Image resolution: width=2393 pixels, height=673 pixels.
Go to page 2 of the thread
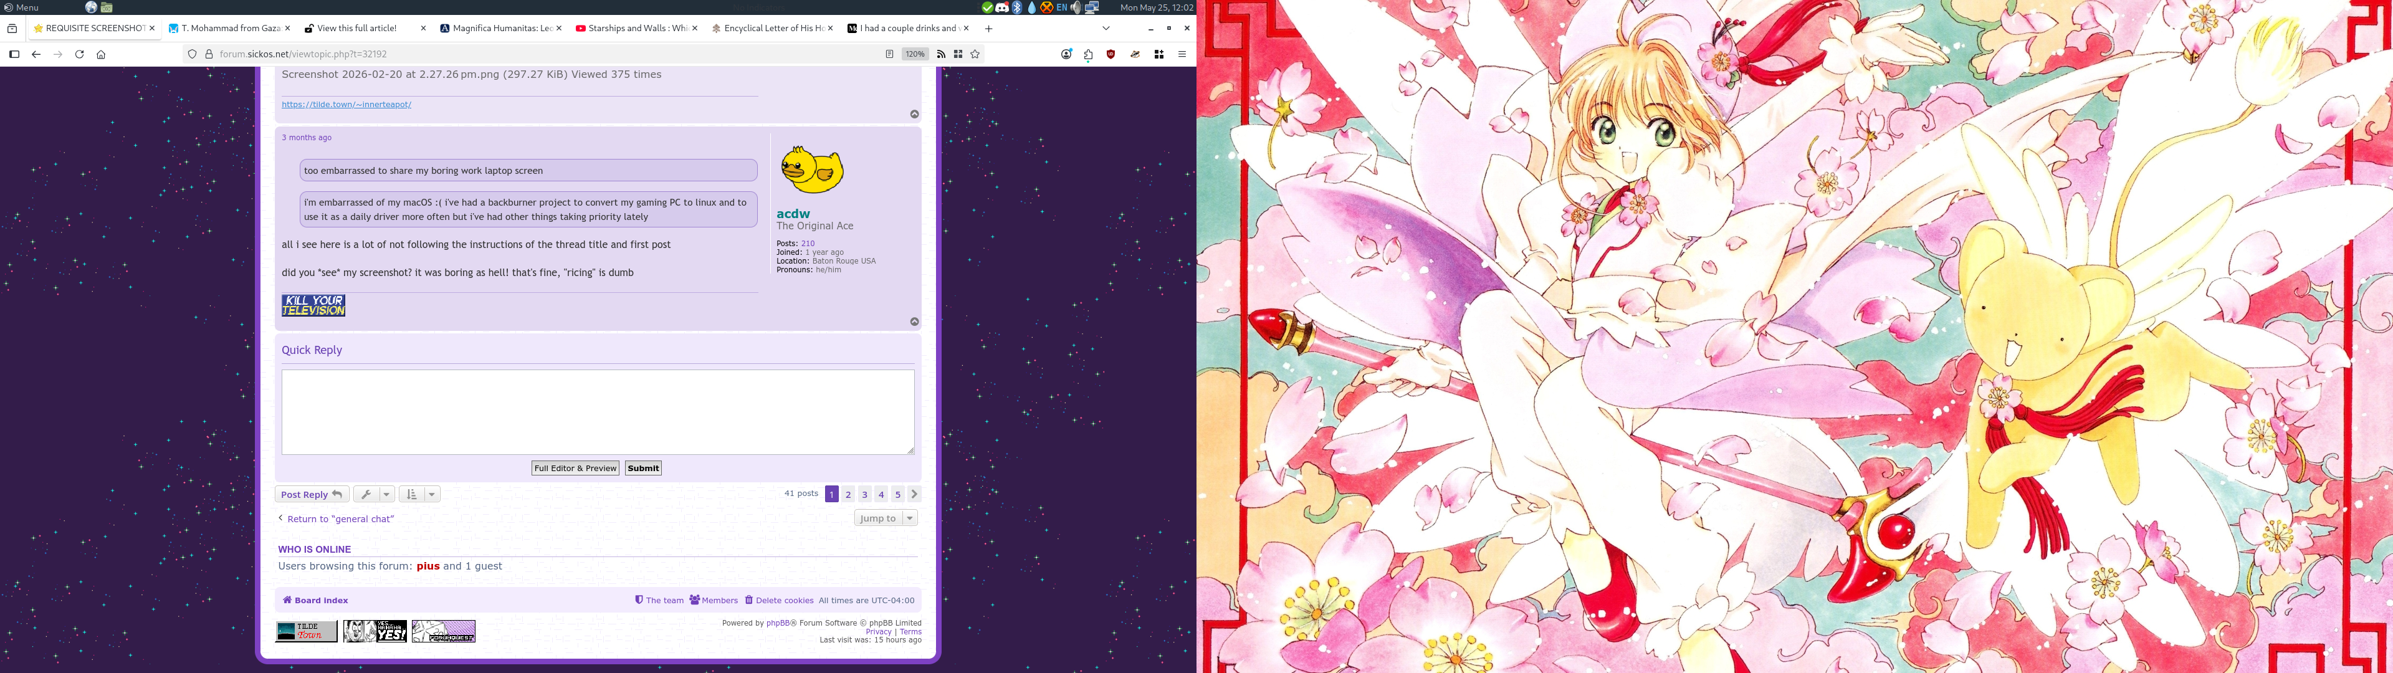pos(848,495)
